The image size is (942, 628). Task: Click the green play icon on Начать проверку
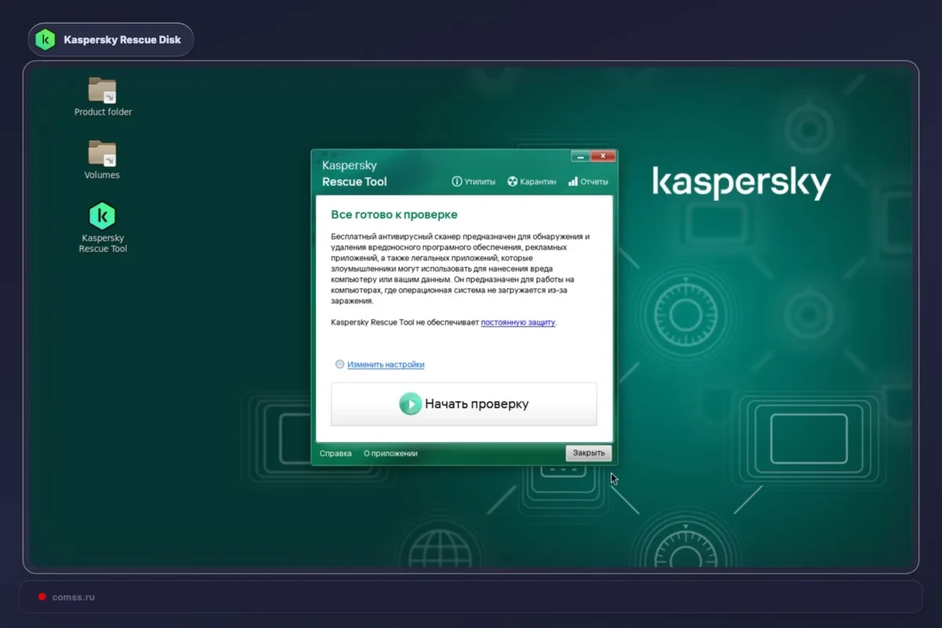410,404
